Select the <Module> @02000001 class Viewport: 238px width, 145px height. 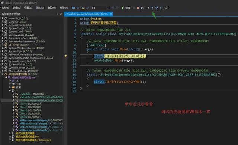33,94
